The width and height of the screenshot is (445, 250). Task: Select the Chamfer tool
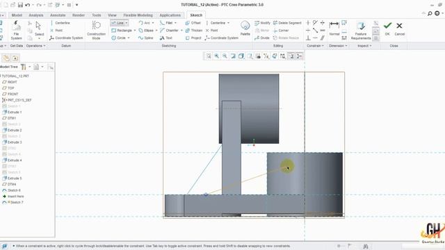(169, 31)
